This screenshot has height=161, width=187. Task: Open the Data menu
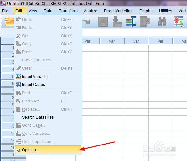pyautogui.click(x=48, y=11)
